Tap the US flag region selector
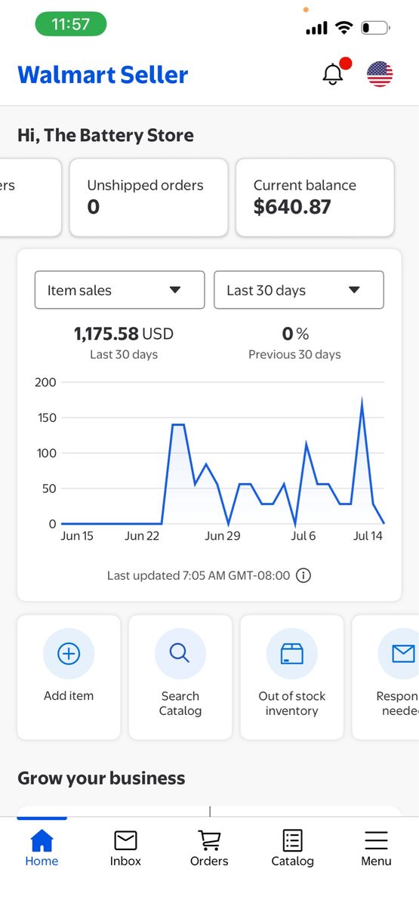 pos(380,74)
